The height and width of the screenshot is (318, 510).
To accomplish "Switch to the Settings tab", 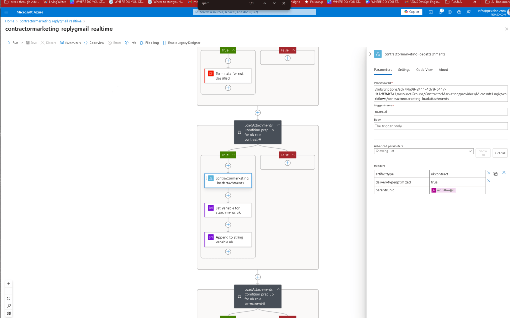I will tap(404, 70).
